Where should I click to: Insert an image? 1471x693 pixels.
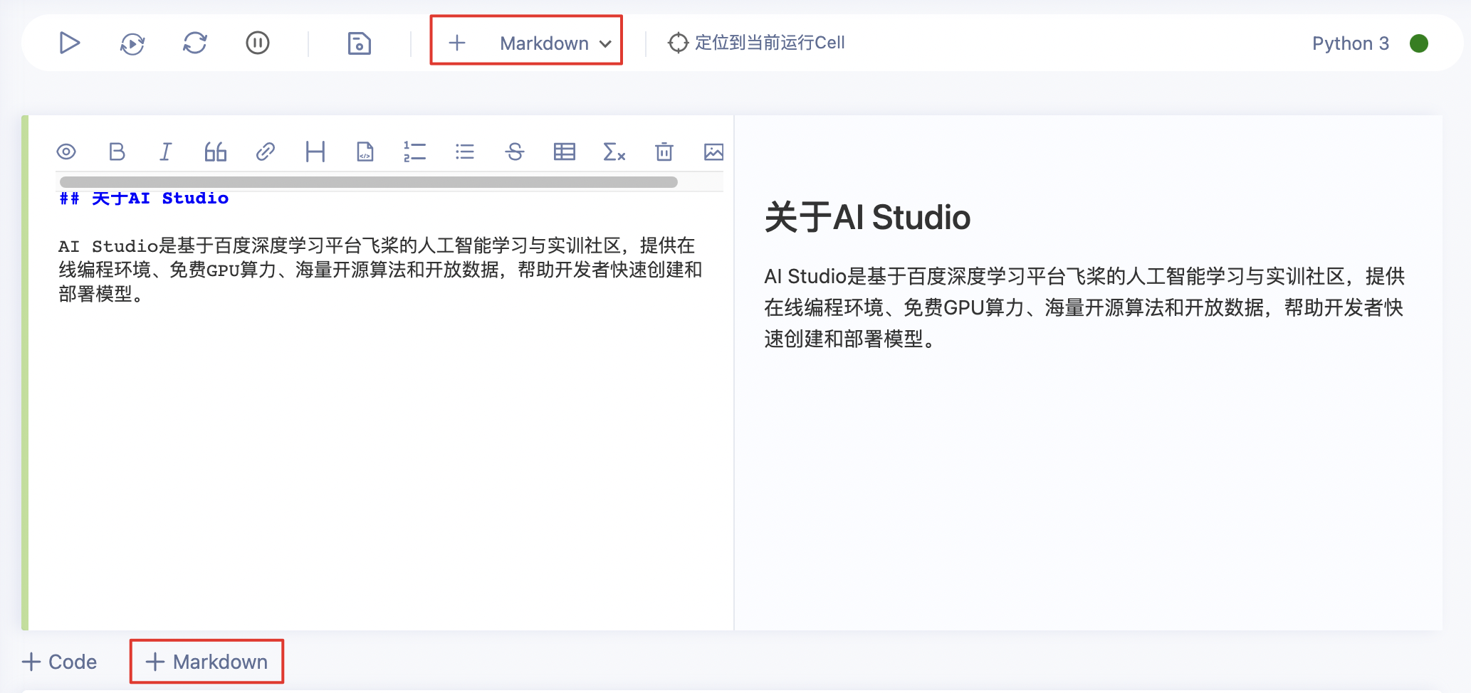[713, 152]
